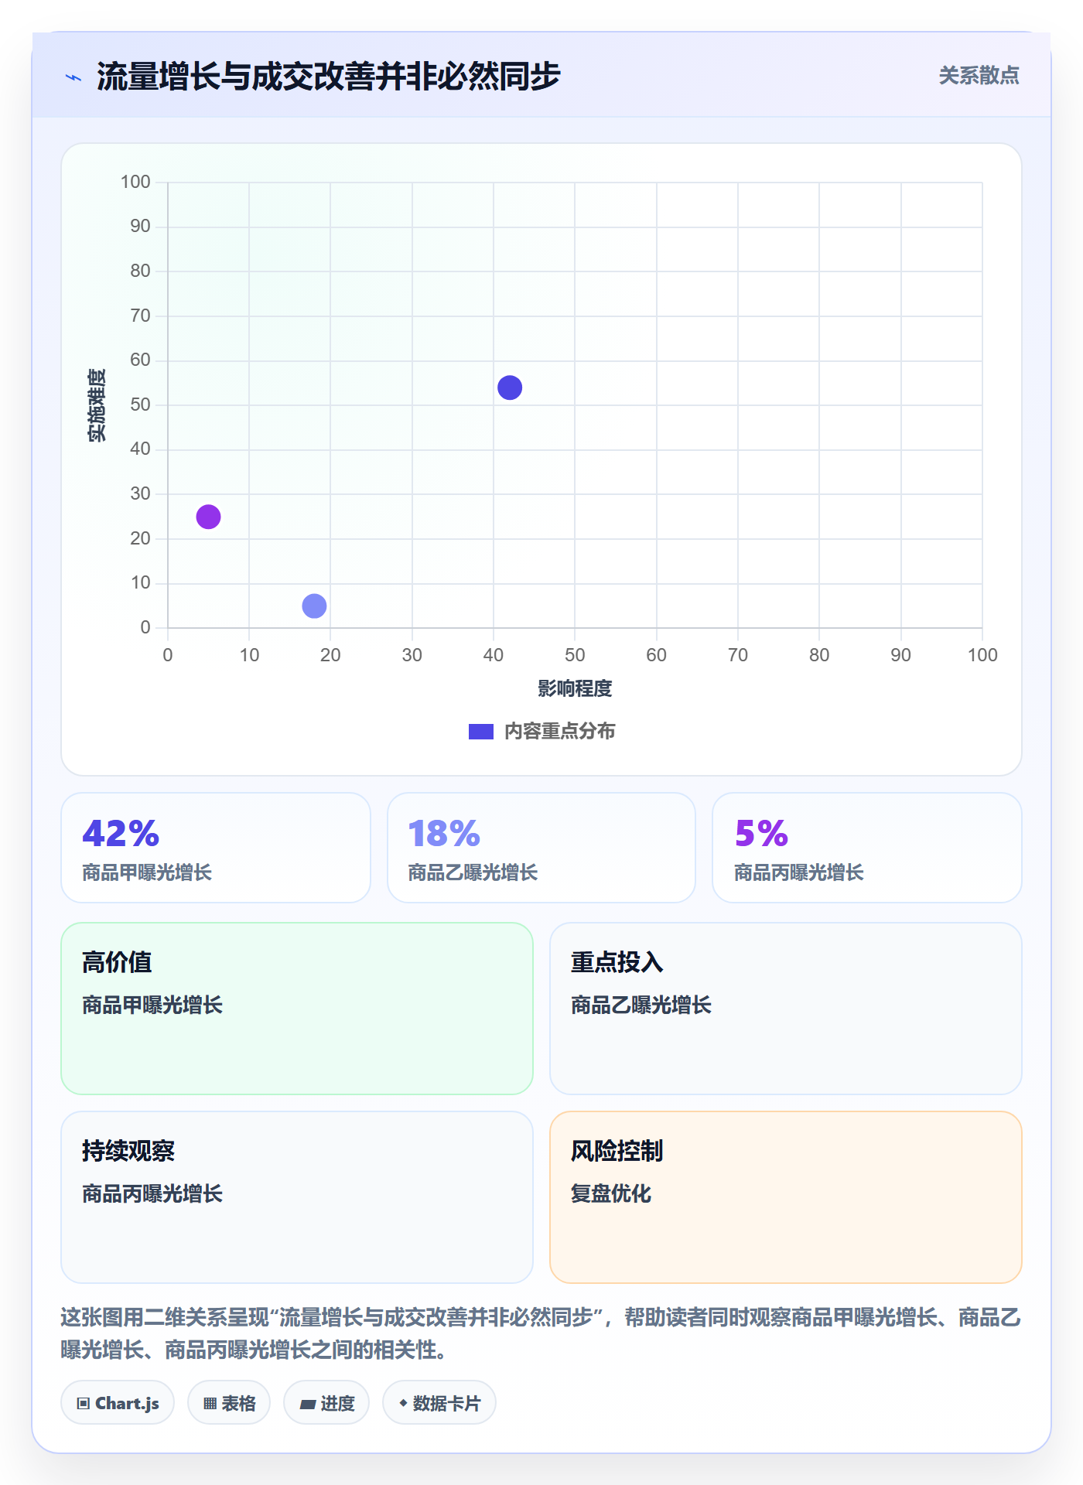Click the 42% 商品甲曝光增长 stat card
The height and width of the screenshot is (1485, 1083).
point(216,848)
